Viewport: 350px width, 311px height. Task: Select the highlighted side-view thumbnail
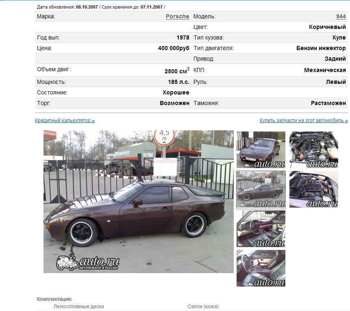coord(261,190)
